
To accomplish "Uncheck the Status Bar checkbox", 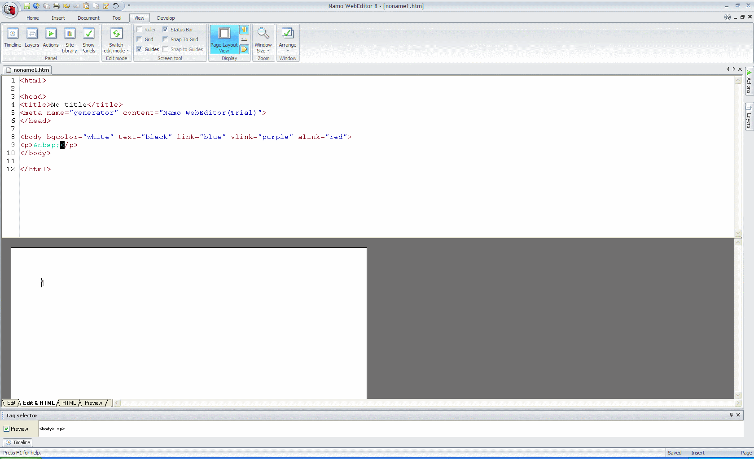I will [x=166, y=30].
